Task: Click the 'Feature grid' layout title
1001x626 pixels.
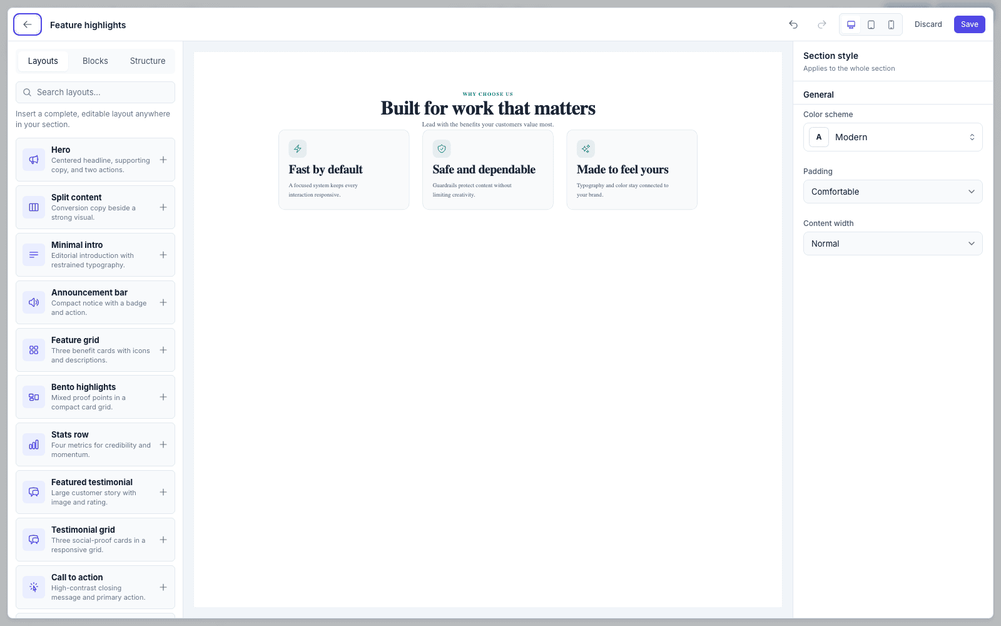Action: click(x=75, y=340)
